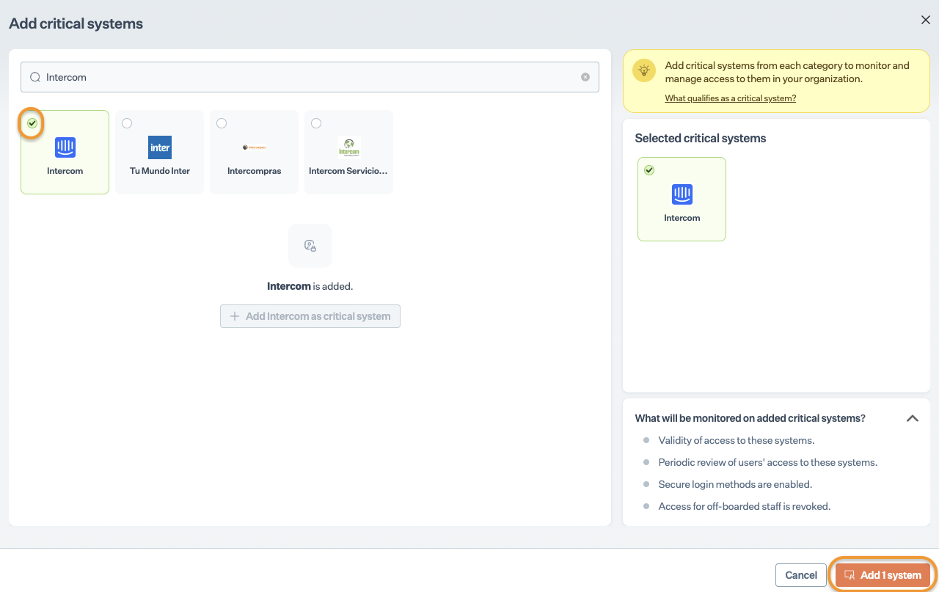Click the Intercompras logo

coord(254,147)
